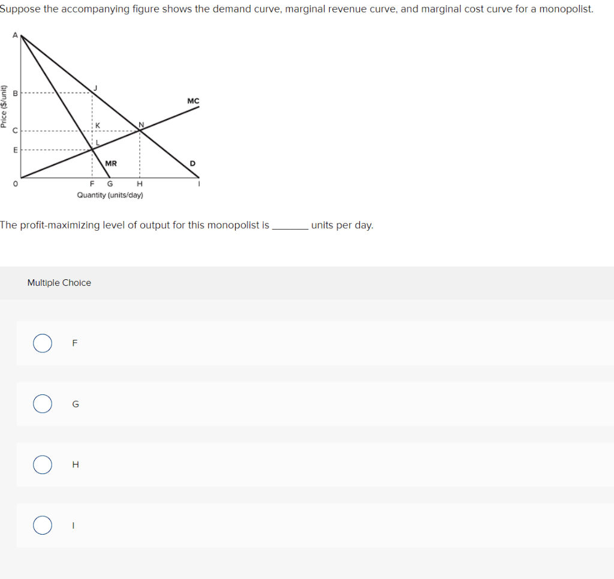This screenshot has height=579, width=614.
Task: Click point N where curves intersect
Action: pyautogui.click(x=140, y=124)
